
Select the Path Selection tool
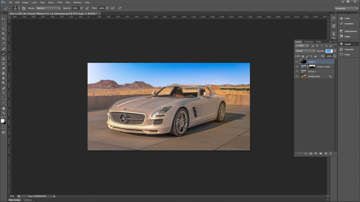[x=3, y=98]
